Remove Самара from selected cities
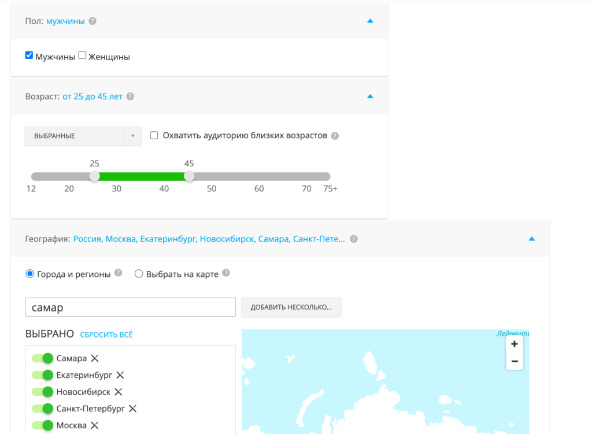 click(x=95, y=358)
